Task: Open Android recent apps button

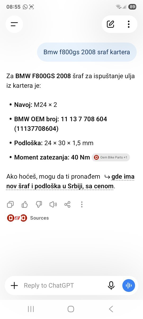Action: point(31,309)
